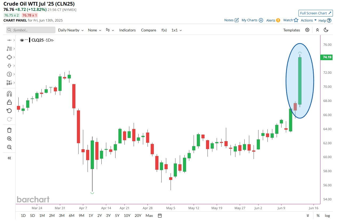Open the Actions dropdown menu
338x223 pixels.
pyautogui.click(x=309, y=20)
